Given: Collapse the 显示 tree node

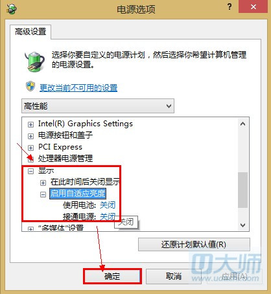Looking at the screenshot, I should click(31, 171).
